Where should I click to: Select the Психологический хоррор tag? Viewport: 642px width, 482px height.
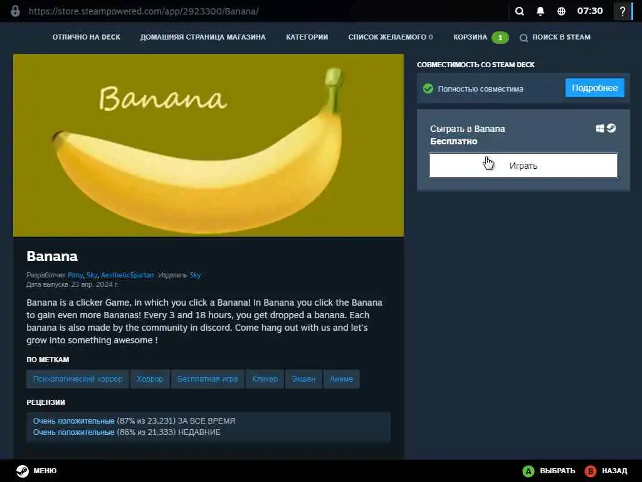tap(78, 379)
